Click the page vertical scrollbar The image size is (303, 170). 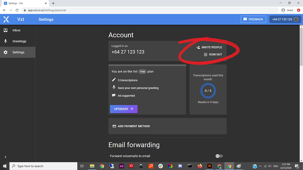pos(301,47)
